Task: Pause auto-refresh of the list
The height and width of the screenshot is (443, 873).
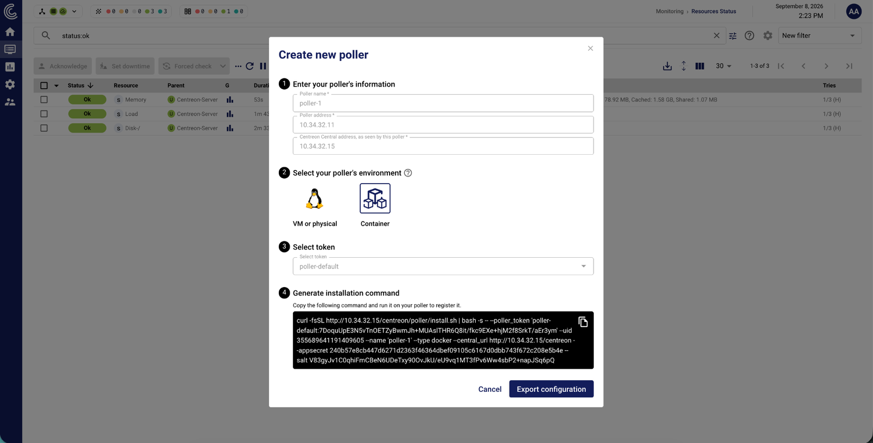Action: pos(263,66)
